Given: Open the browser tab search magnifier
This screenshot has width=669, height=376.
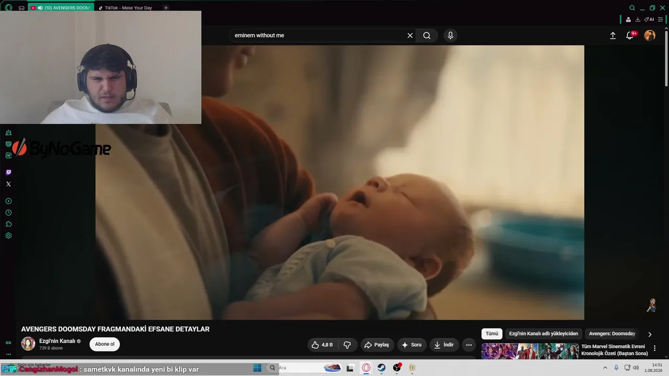Looking at the screenshot, I should point(632,8).
